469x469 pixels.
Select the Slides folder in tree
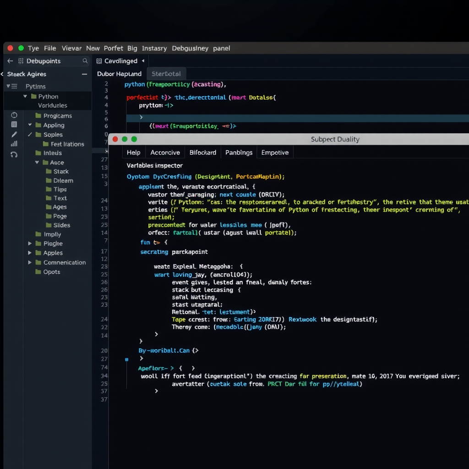pos(61,225)
